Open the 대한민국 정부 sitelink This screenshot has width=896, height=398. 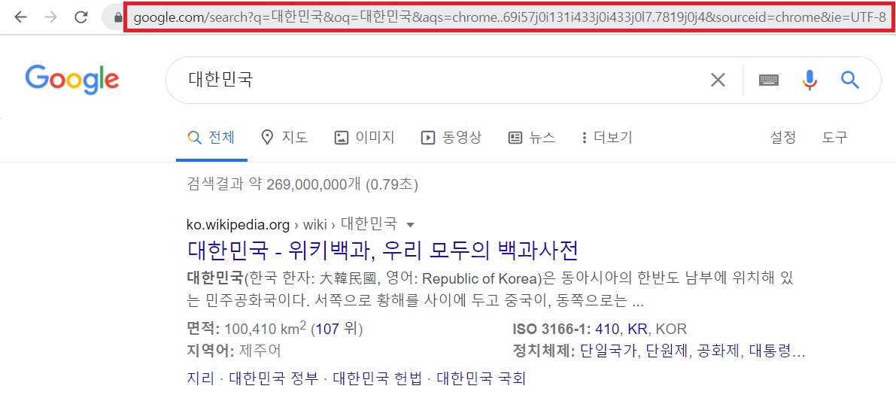point(274,378)
